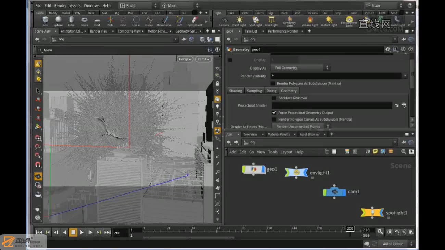Open the Build desktop dropdown
Viewport: 445px width, 250px height.
(x=138, y=5)
